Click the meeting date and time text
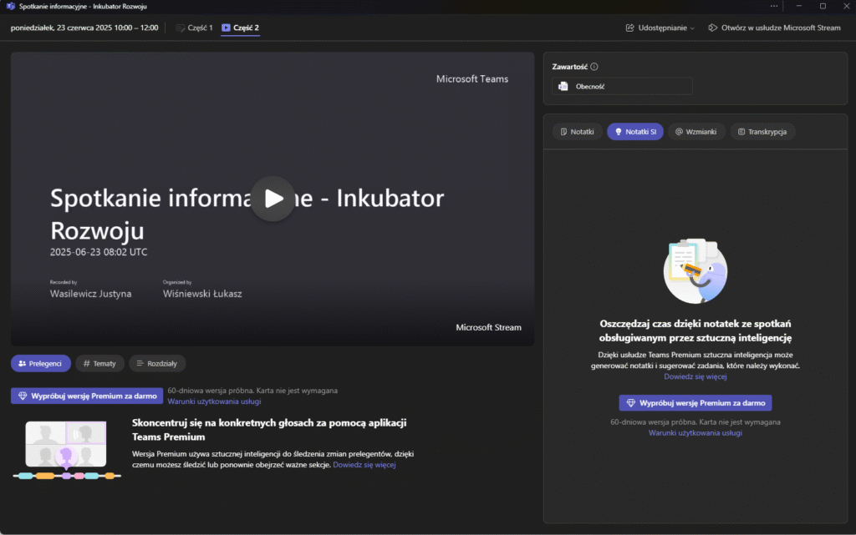The image size is (856, 535). 84,28
